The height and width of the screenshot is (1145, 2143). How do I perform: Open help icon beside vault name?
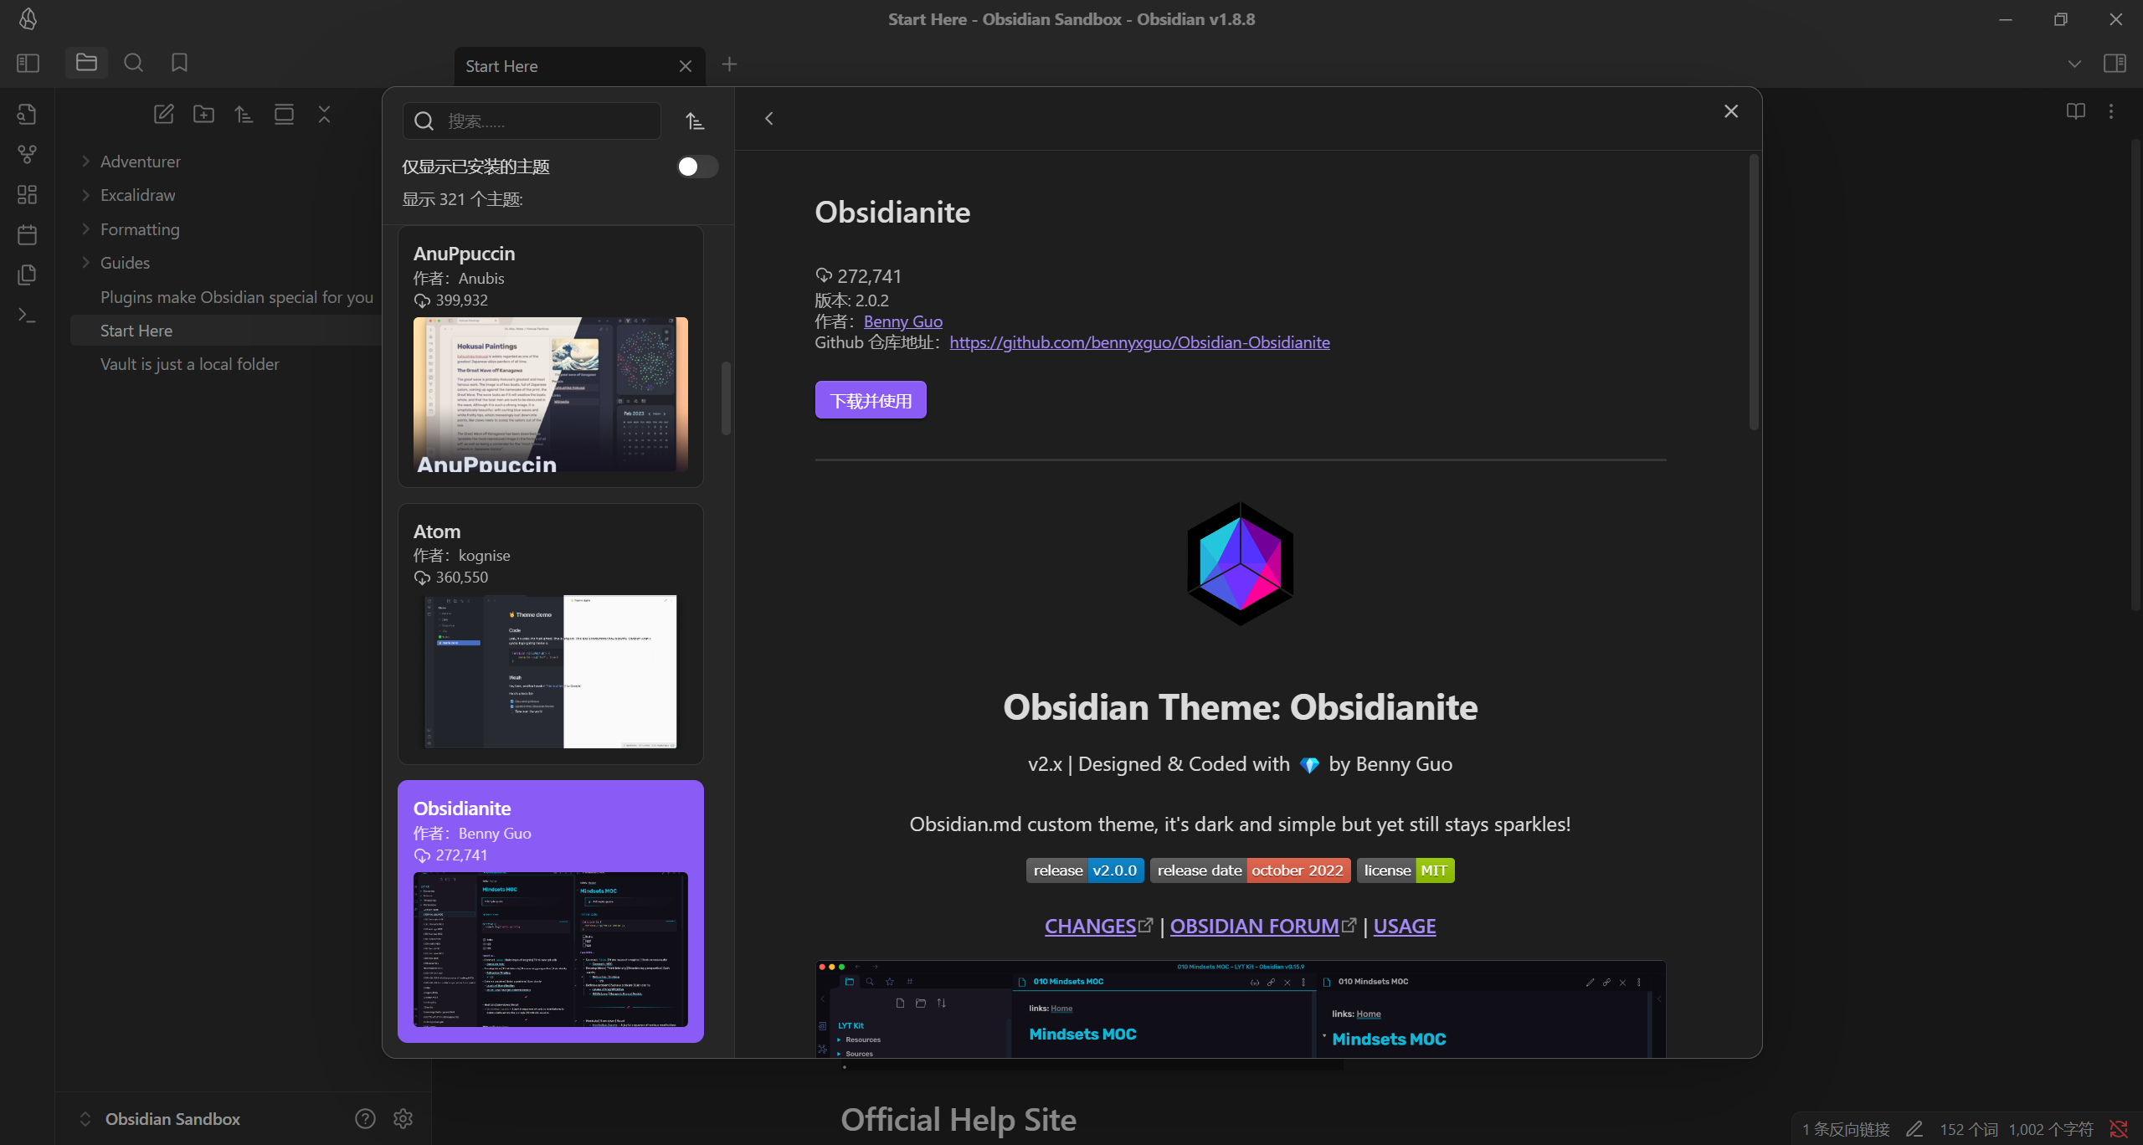(365, 1118)
